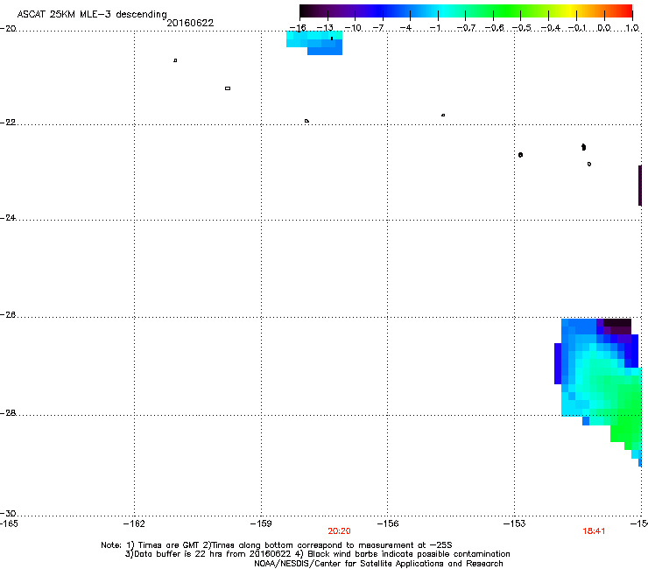
Task: Click the "Data buffer is 22 hrs" note line
Action: pos(317,554)
